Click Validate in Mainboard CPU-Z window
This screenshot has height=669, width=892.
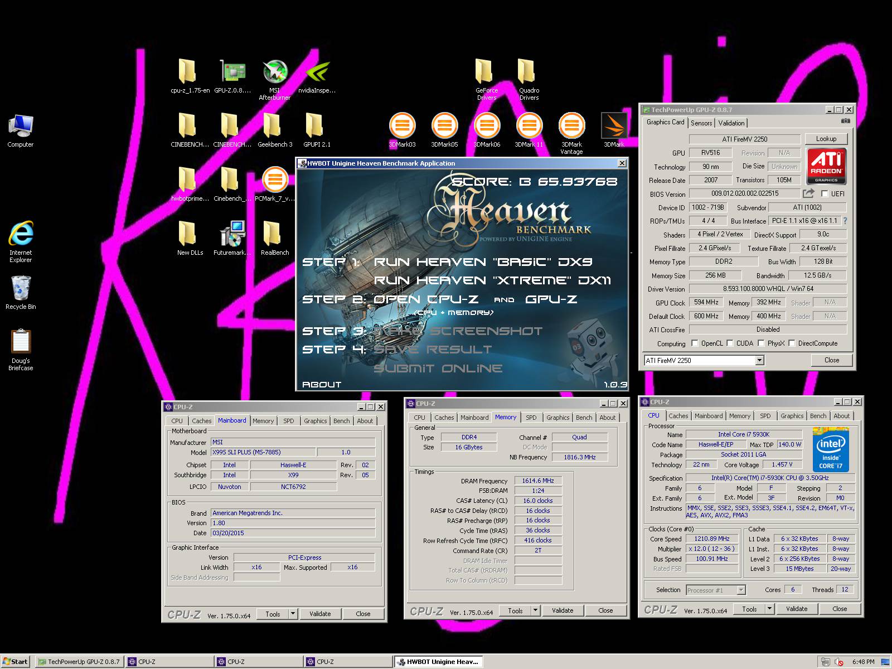(x=320, y=614)
